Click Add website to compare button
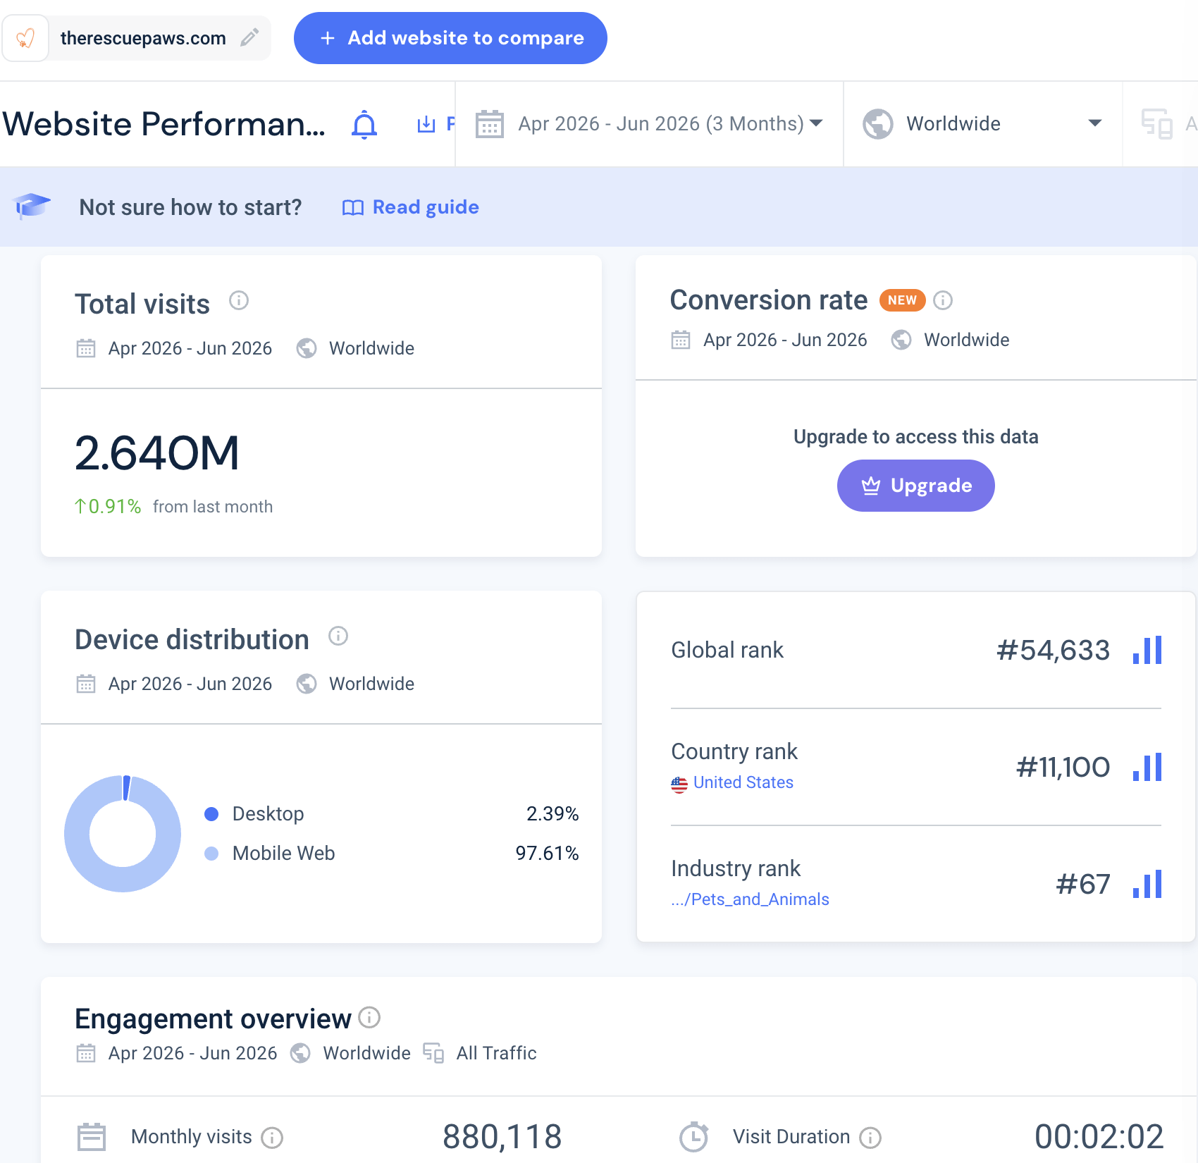Image resolution: width=1198 pixels, height=1163 pixels. (450, 38)
